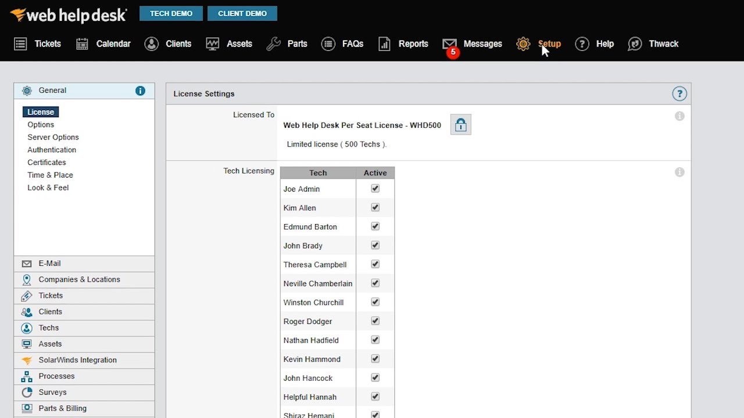Click the "Limited license ( 500 Techs )." text

pos(337,145)
